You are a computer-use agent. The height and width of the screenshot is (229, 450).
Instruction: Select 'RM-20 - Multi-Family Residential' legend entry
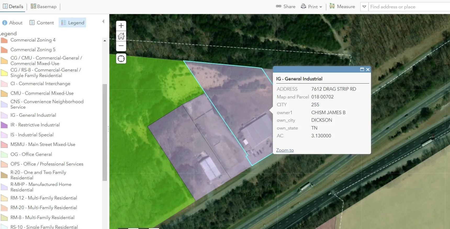[44, 208]
